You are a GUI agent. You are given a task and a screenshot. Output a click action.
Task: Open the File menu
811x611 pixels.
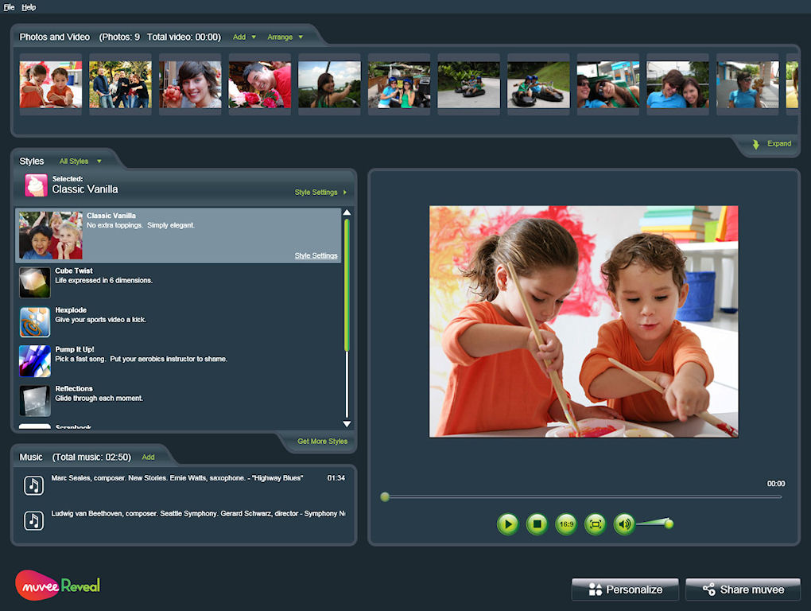click(x=10, y=7)
